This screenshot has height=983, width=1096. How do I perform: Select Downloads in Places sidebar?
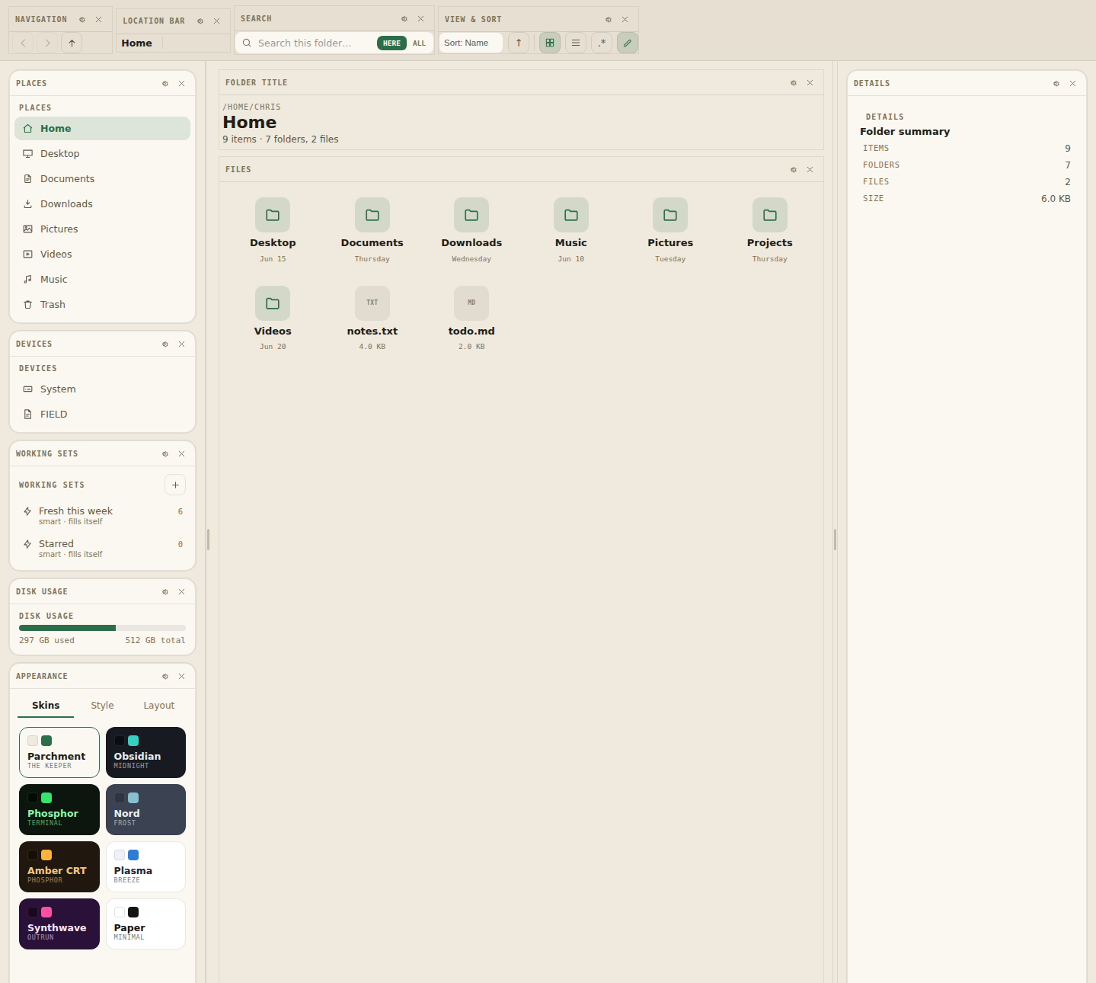102,204
